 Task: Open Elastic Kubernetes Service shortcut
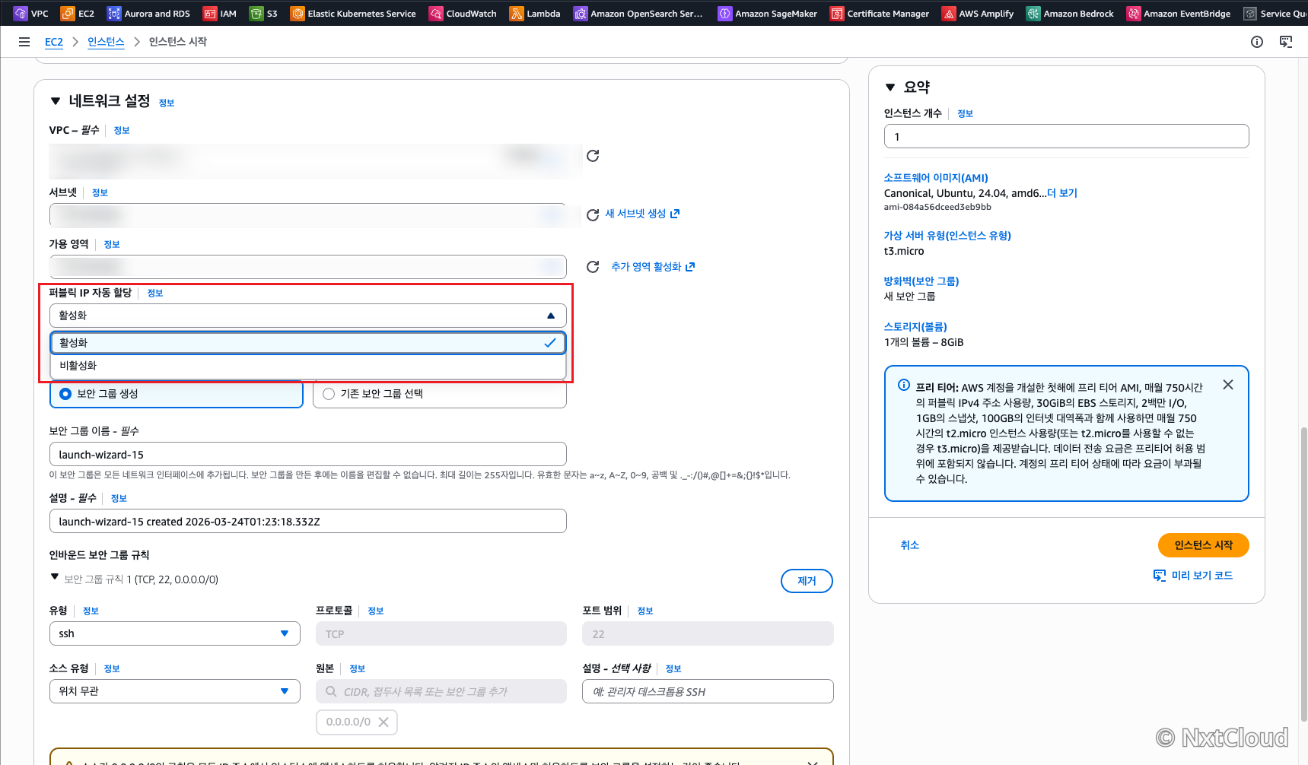pos(353,13)
